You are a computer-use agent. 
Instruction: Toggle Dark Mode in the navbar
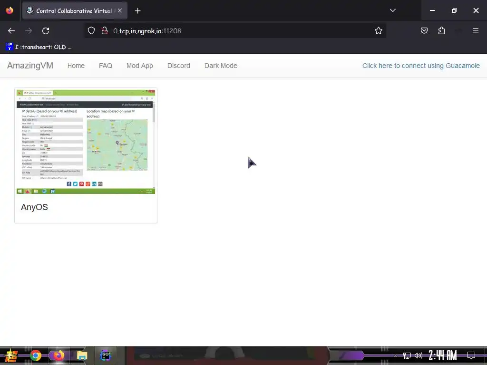[221, 66]
